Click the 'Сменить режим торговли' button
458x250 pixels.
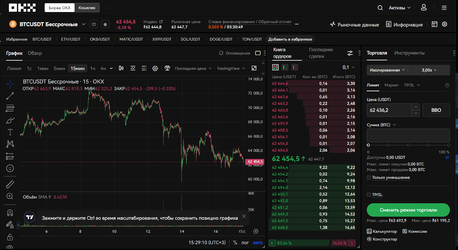point(408,210)
